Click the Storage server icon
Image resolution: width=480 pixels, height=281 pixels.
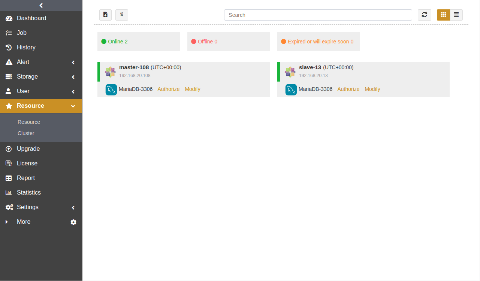9,77
